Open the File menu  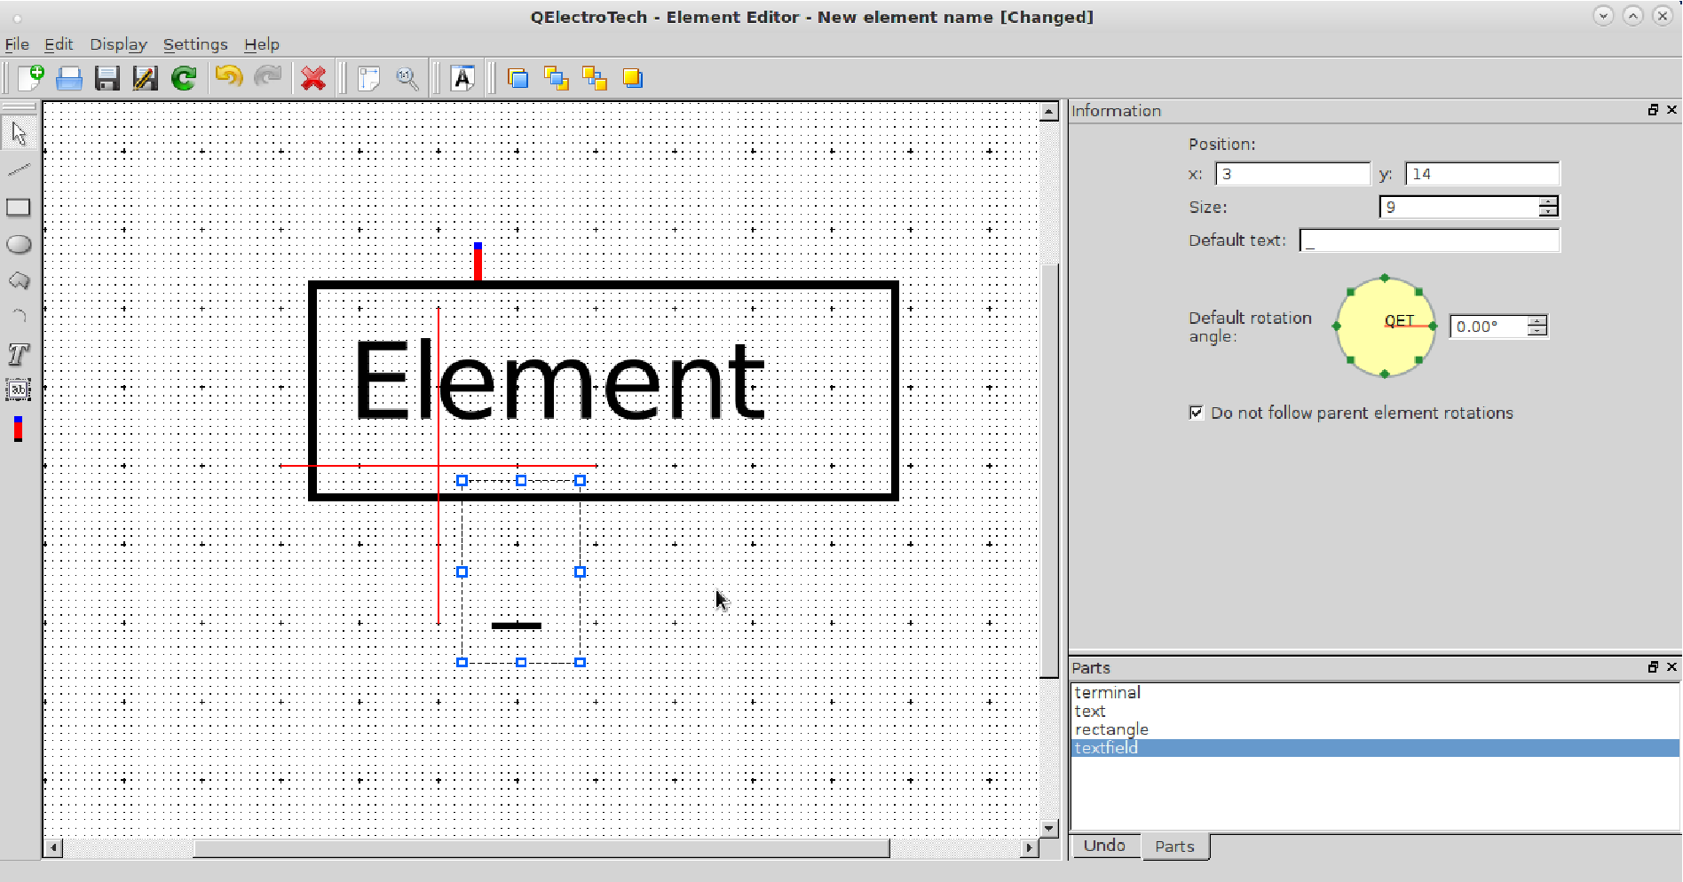[x=17, y=44]
